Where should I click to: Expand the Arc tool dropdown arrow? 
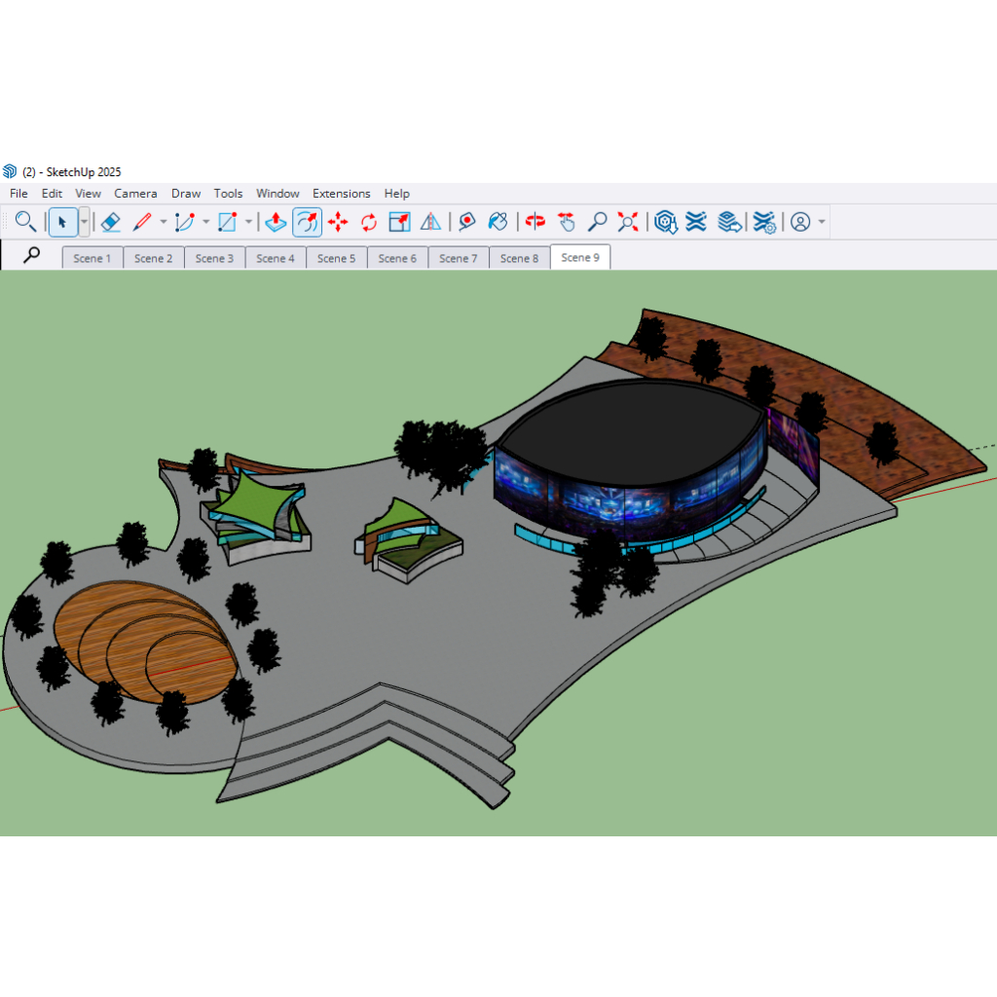[206, 222]
